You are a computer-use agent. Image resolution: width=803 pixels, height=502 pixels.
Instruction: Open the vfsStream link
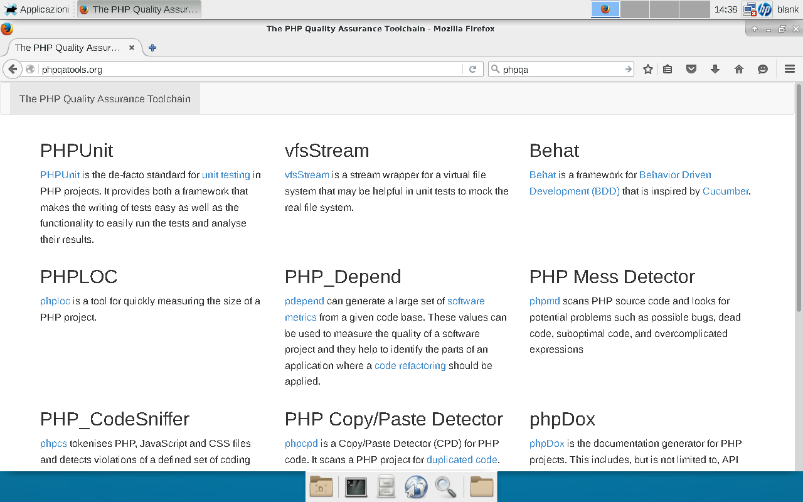pyautogui.click(x=307, y=174)
